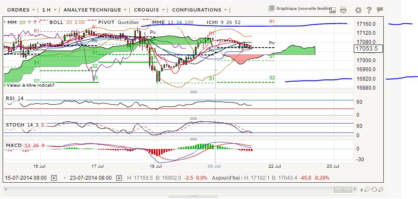418x199 pixels.
Task: Click the current price tag 17053.5
Action: click(368, 48)
